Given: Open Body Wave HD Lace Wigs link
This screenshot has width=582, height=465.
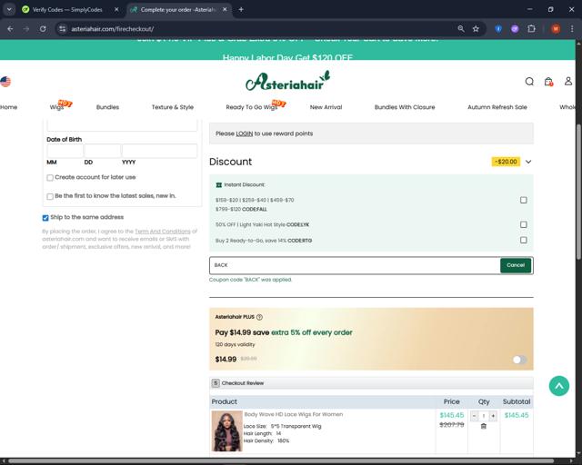Looking at the screenshot, I should pos(293,414).
